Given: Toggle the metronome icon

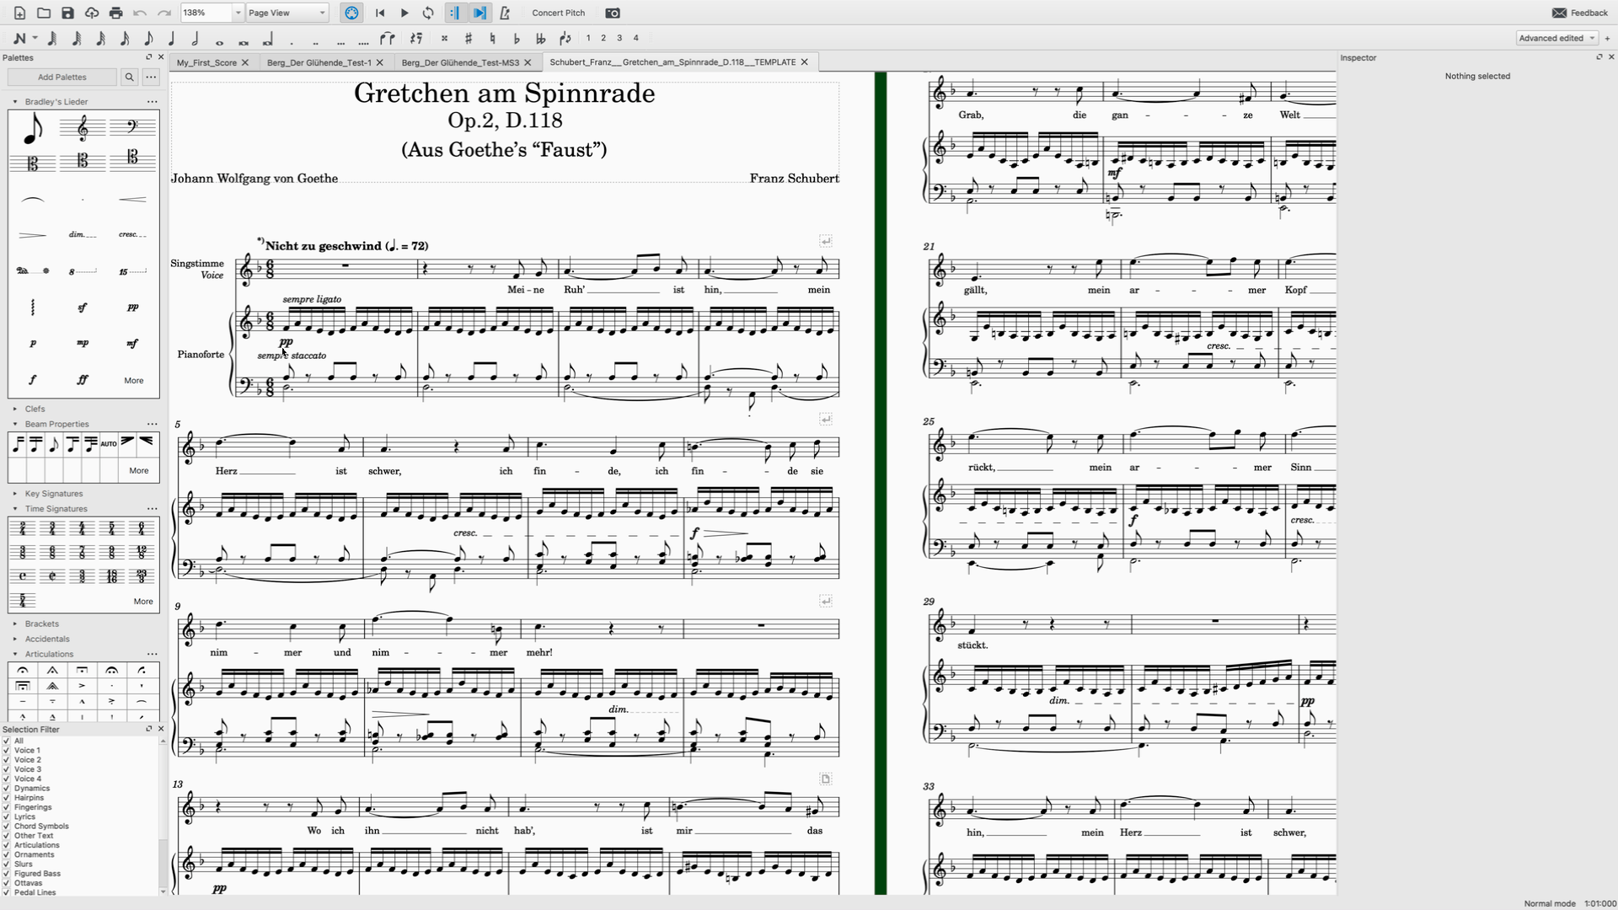Looking at the screenshot, I should pyautogui.click(x=505, y=13).
